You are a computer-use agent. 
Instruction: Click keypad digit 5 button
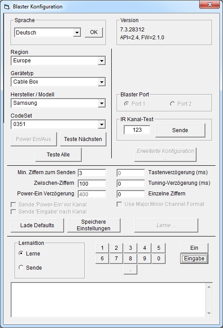click(159, 248)
